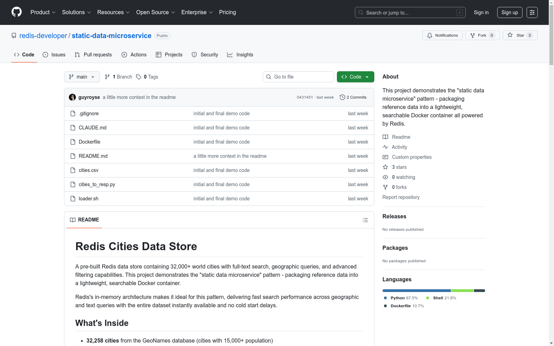Switch to the Actions tab
This screenshot has height=346, width=554.
click(x=134, y=55)
